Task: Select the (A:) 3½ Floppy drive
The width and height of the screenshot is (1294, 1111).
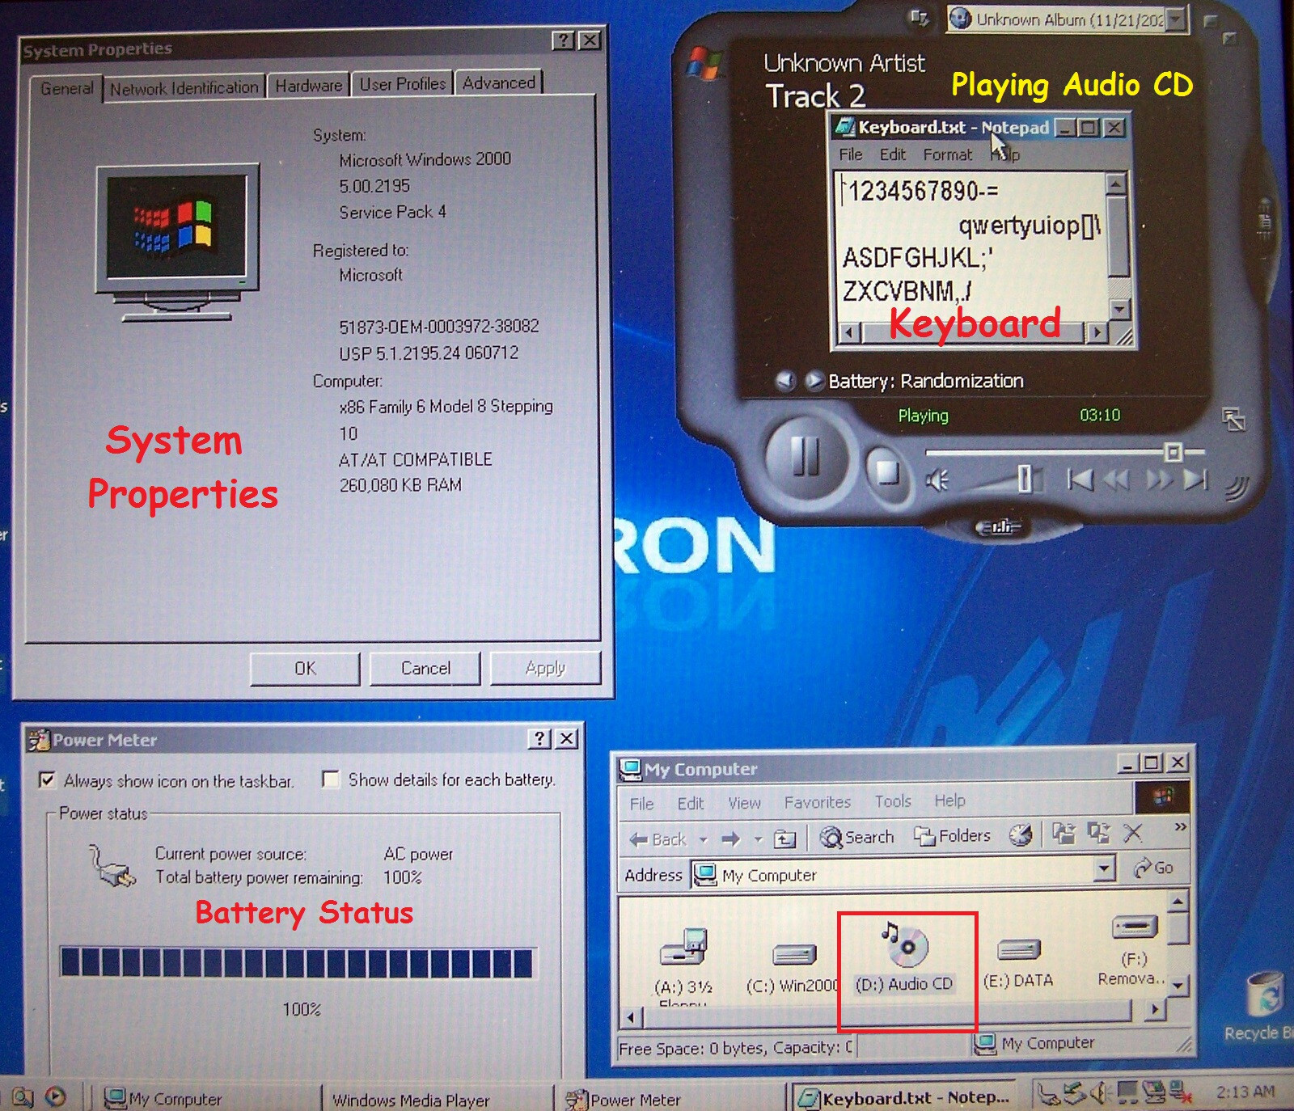Action: click(x=684, y=966)
